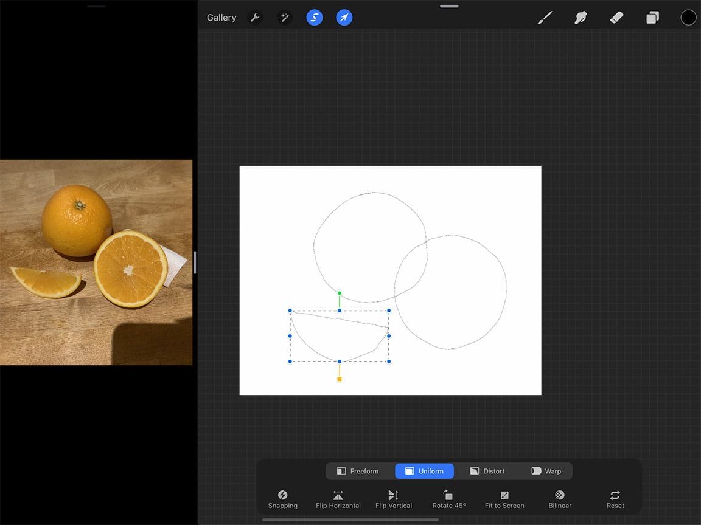This screenshot has width=701, height=525.
Task: Open the active color swatch
Action: click(x=688, y=17)
